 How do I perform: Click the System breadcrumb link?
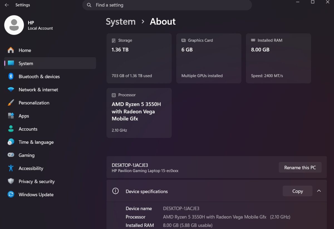pos(121,22)
